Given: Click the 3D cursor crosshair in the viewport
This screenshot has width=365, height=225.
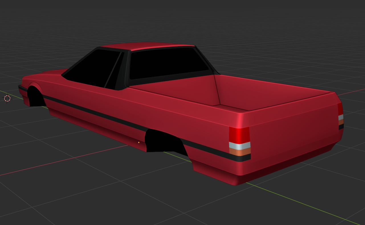Looking at the screenshot, I should 7,98.
